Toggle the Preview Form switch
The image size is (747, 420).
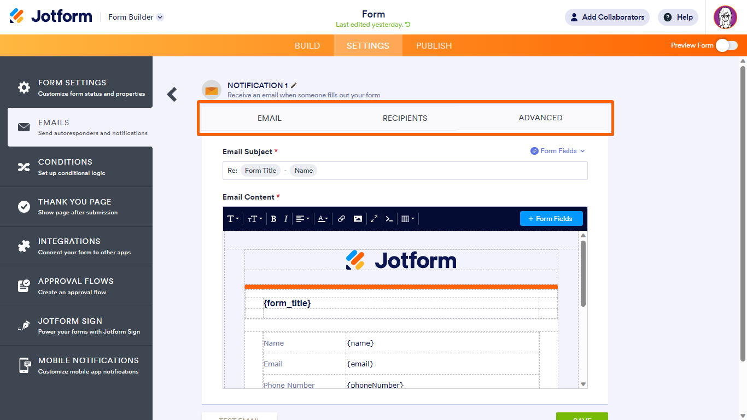pyautogui.click(x=727, y=45)
